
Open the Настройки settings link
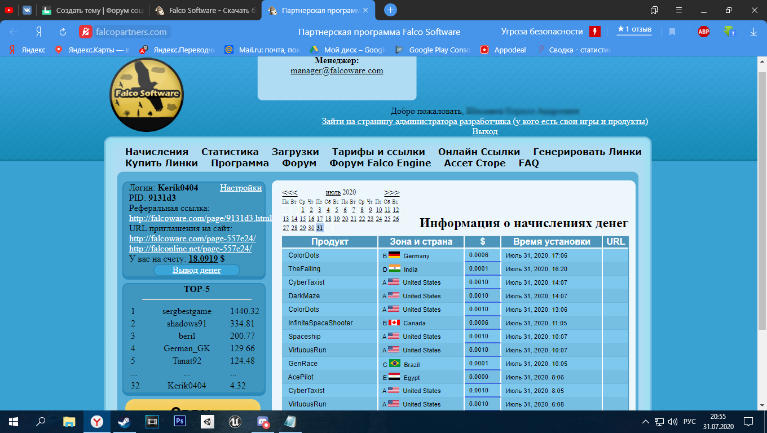tap(241, 188)
